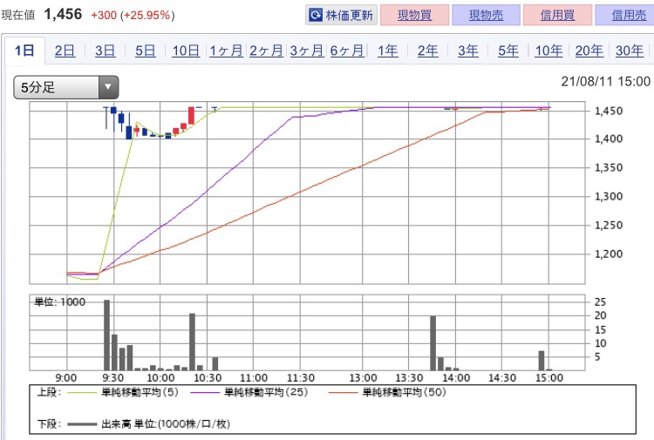Select the 1日 chart tab
Screen dimensions: 654x440
[x=24, y=51]
